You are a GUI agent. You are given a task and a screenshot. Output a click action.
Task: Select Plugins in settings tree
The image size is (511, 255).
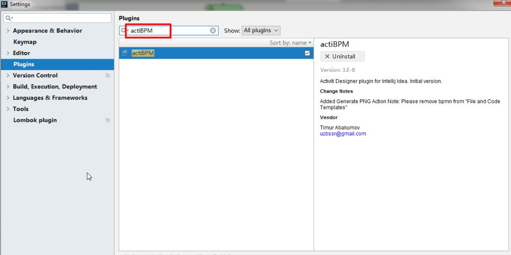coord(57,64)
